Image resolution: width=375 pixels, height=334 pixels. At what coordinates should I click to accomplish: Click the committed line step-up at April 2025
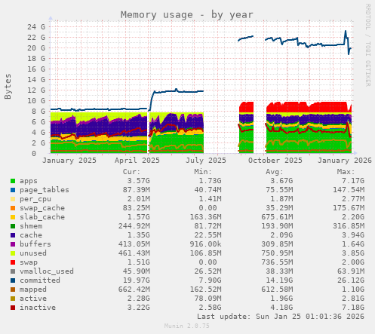152,100
